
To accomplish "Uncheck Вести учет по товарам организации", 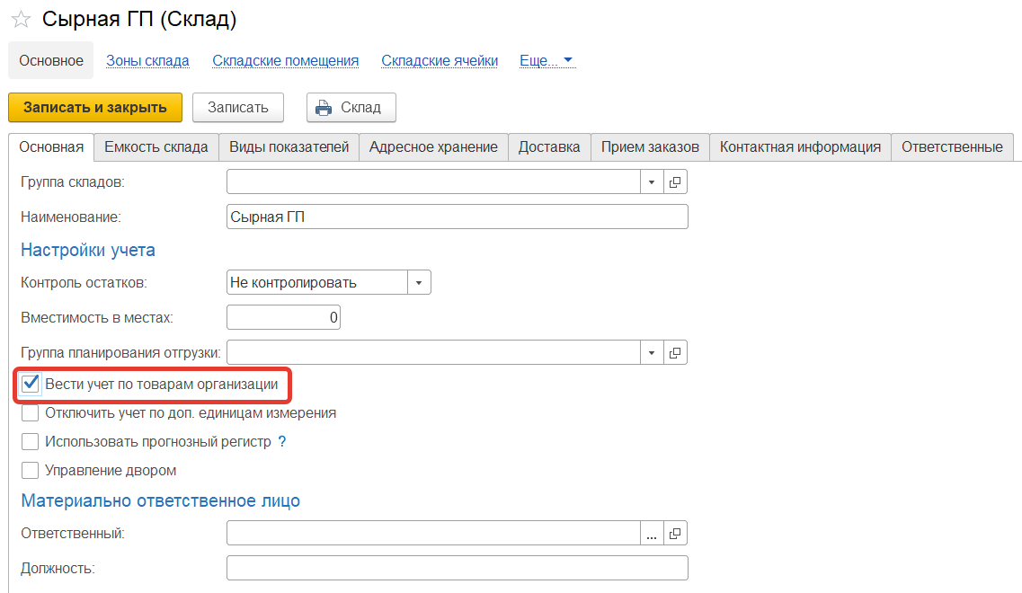I will tap(31, 385).
